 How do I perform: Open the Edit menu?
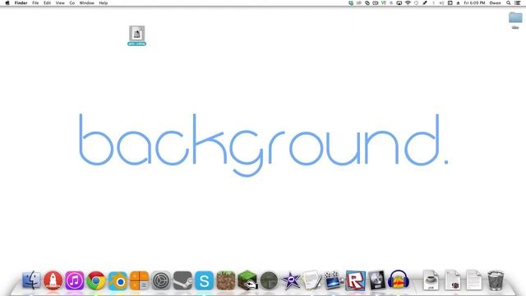(x=47, y=3)
